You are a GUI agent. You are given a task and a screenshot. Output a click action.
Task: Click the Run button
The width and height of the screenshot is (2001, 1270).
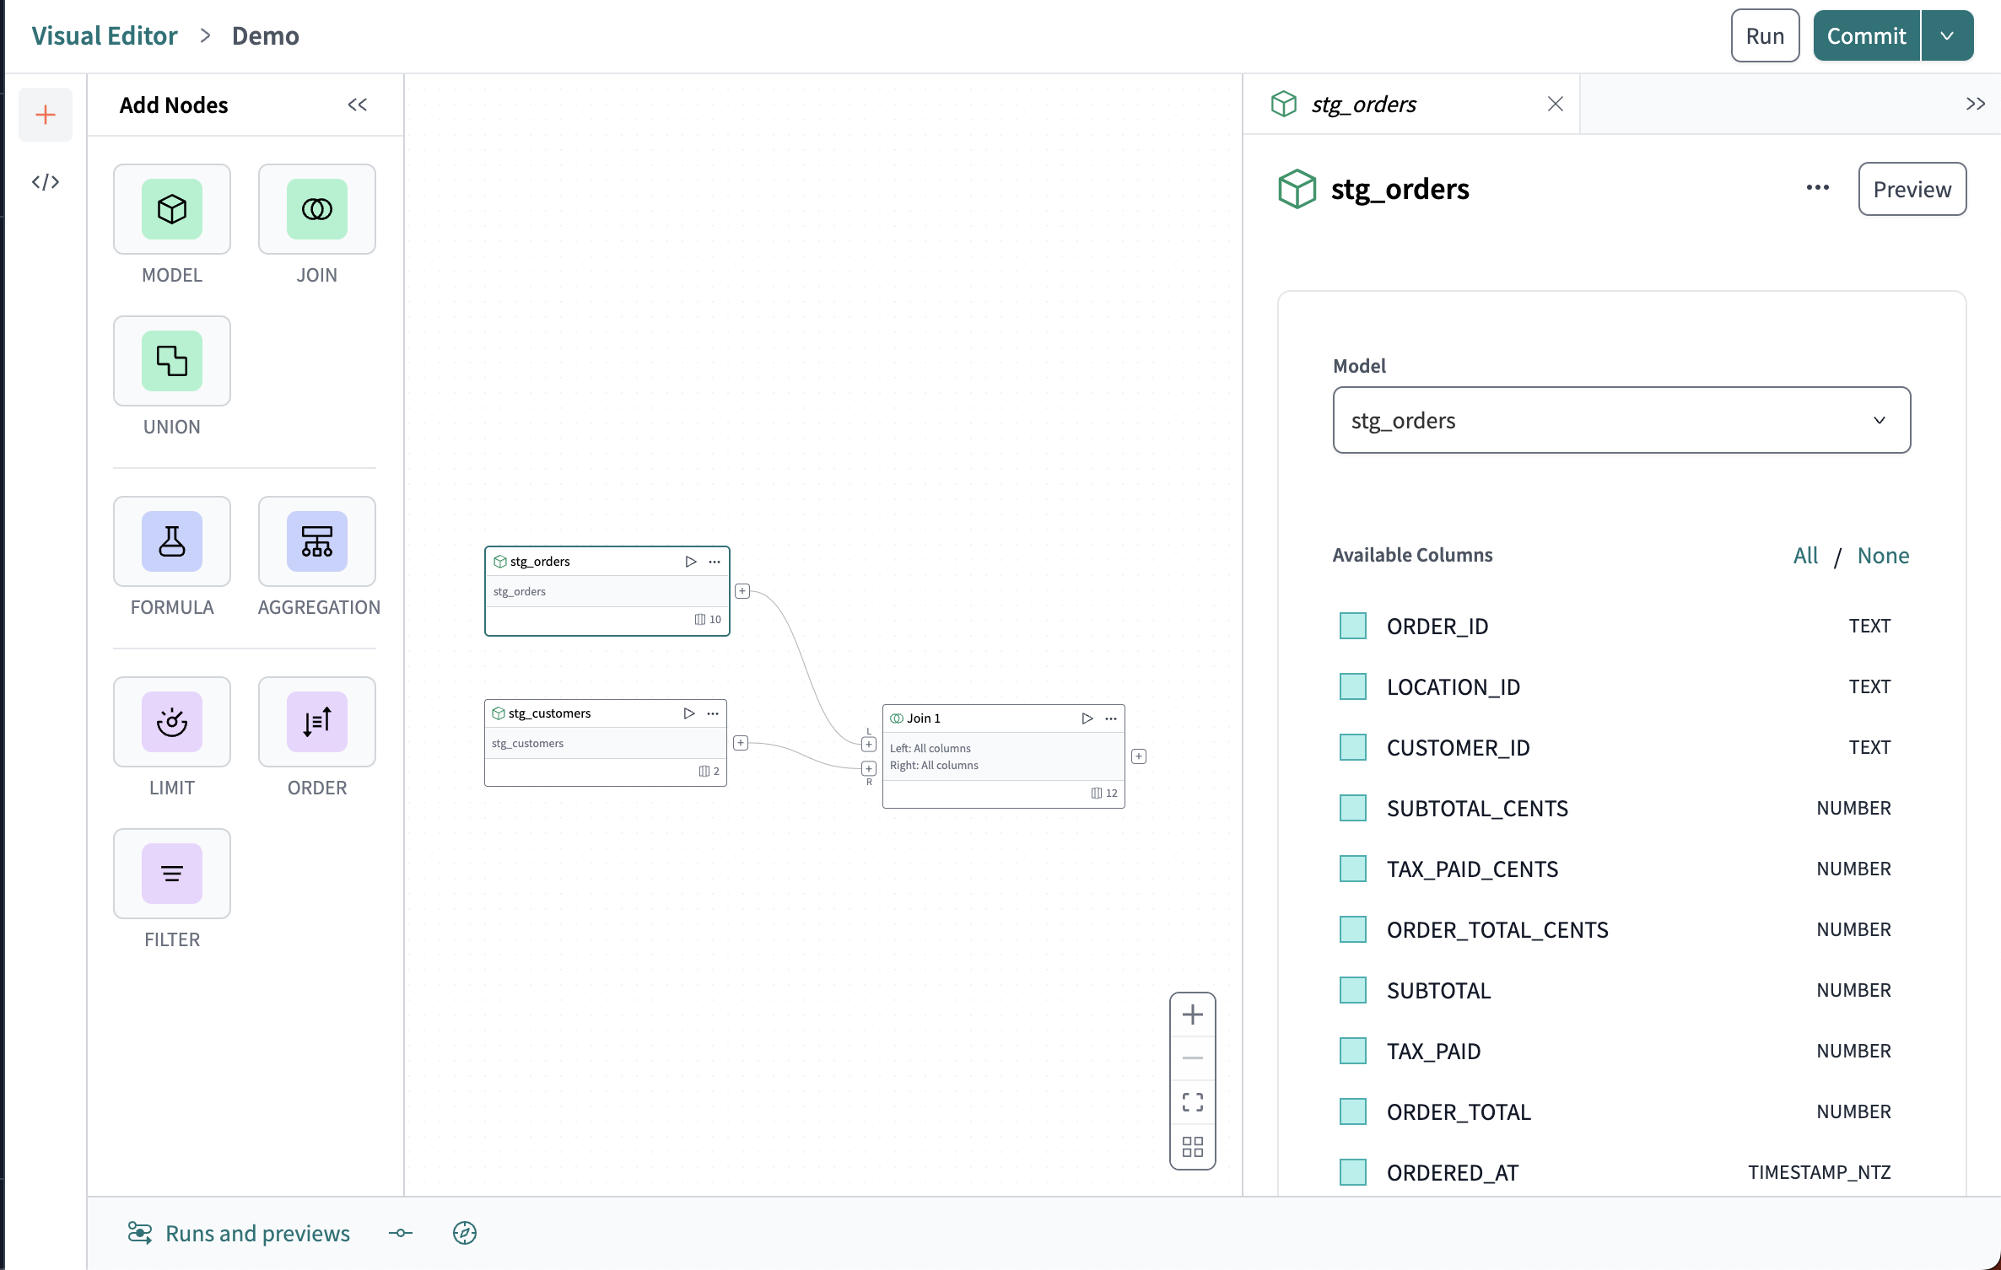point(1765,35)
